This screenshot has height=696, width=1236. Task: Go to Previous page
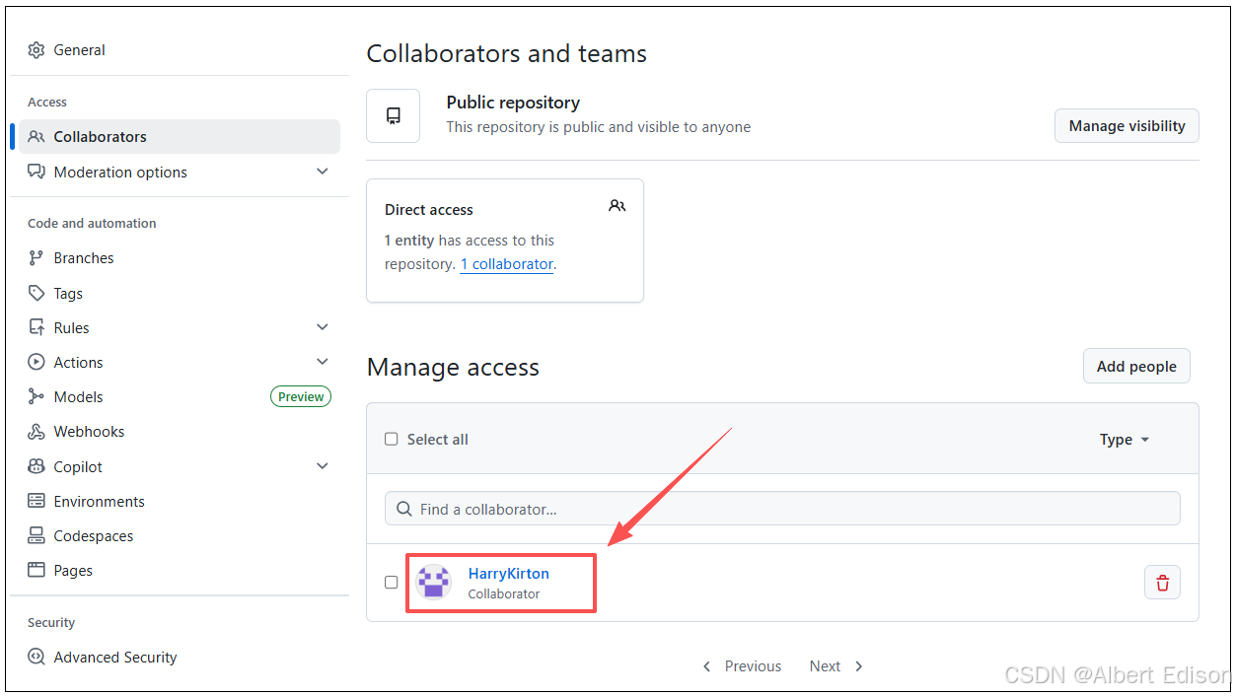[x=742, y=666]
